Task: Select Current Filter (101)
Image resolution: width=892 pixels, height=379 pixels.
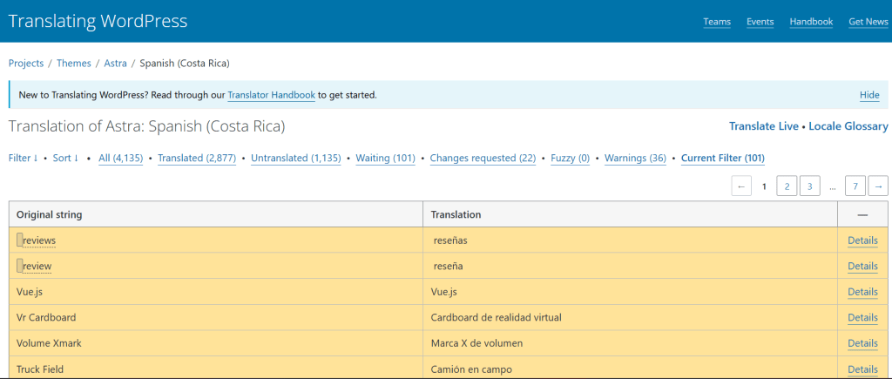Action: pyautogui.click(x=723, y=158)
